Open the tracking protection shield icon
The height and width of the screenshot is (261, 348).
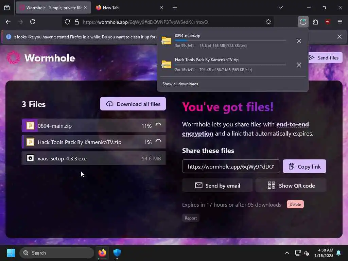(x=67, y=22)
